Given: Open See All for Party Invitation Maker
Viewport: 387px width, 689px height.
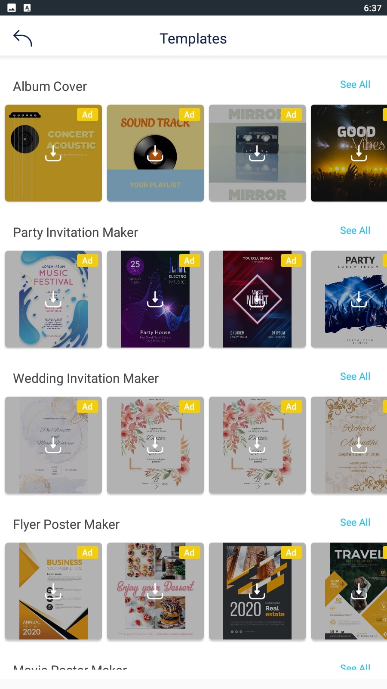Looking at the screenshot, I should 355,230.
